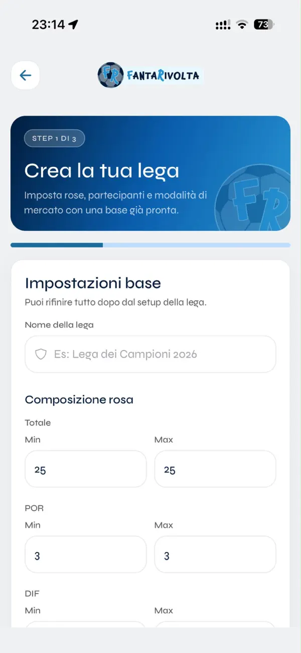The image size is (301, 653).
Task: Tap the Crea la tua lega banner title
Action: [102, 171]
